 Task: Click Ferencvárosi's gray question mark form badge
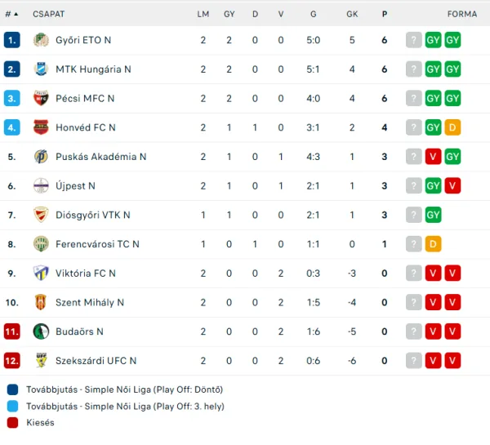pos(414,244)
